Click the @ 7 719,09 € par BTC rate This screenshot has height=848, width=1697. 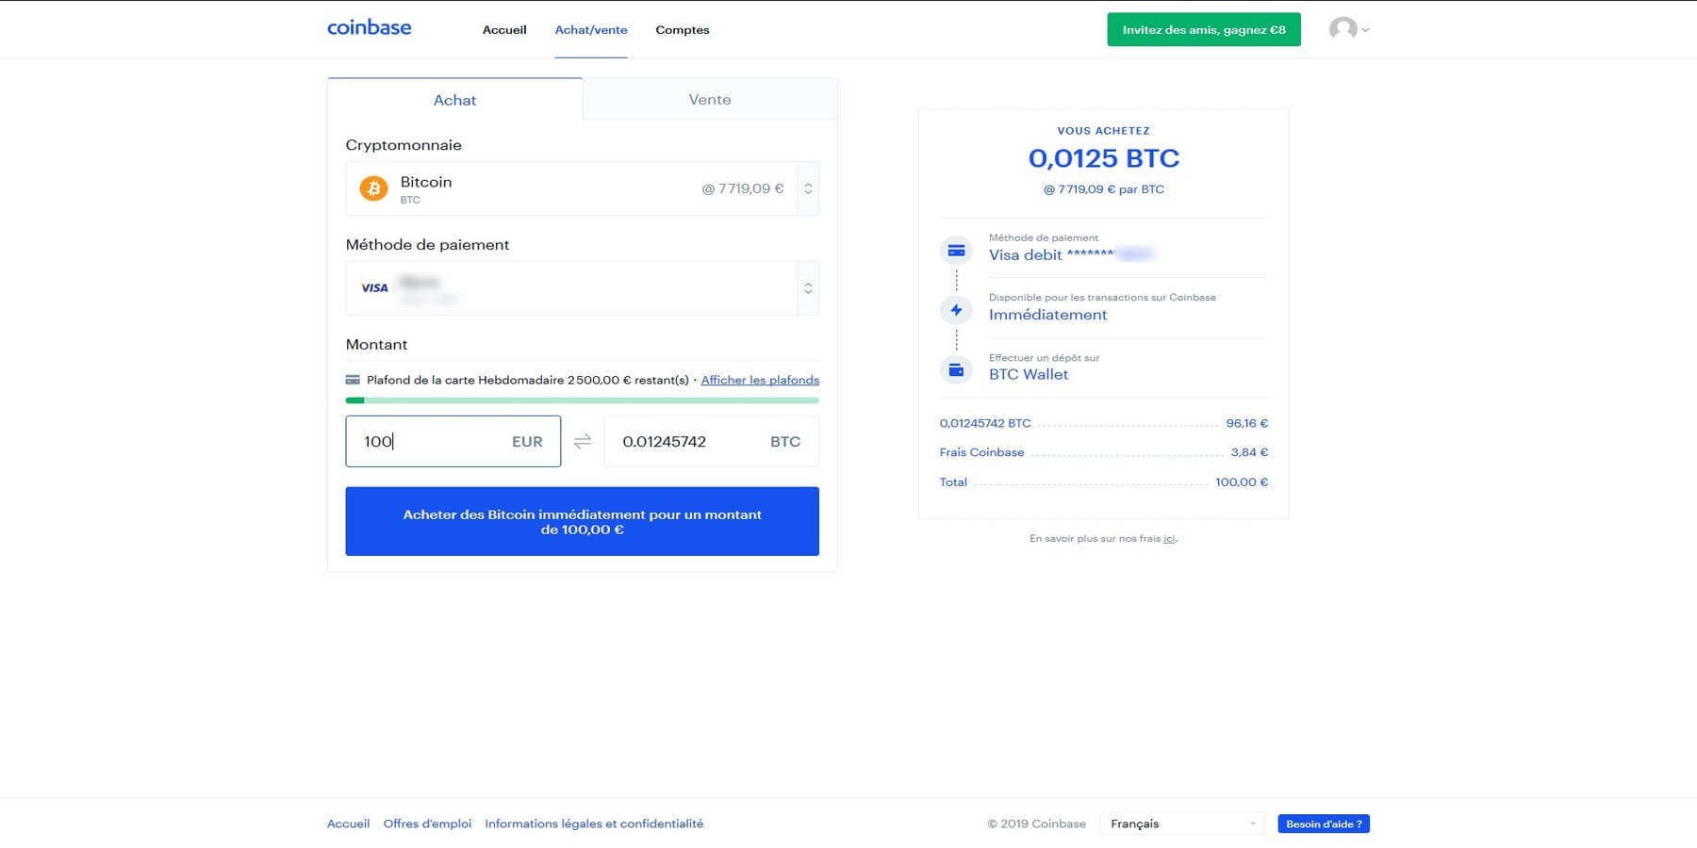coord(1104,189)
